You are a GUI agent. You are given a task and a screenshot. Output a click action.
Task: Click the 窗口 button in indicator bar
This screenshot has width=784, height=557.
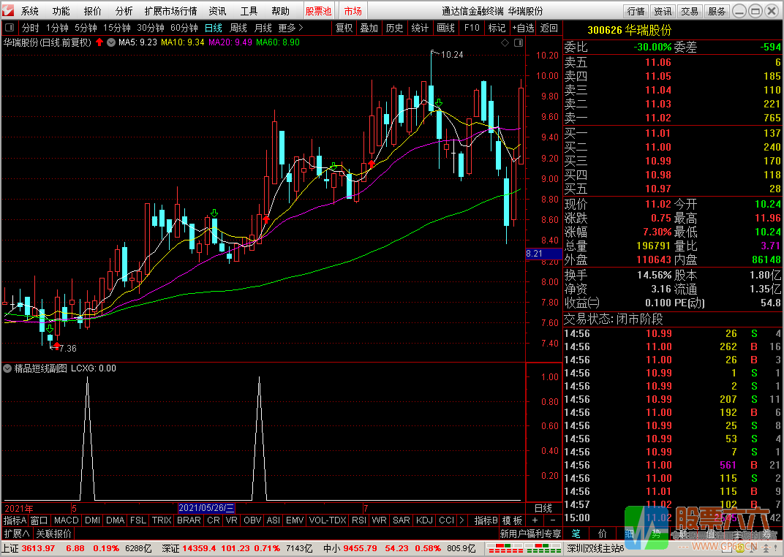(39, 520)
